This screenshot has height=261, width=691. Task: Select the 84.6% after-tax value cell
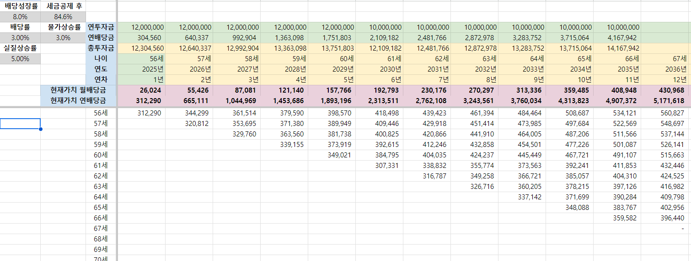[63, 16]
